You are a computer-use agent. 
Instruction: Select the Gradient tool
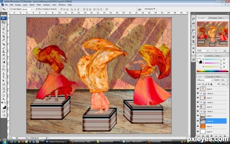click(x=4, y=62)
